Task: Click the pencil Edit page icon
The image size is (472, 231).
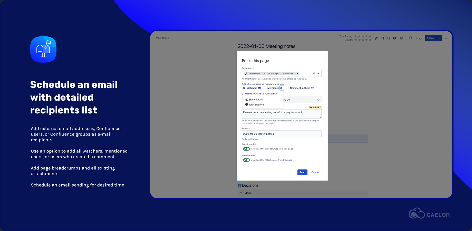Action: click(376, 38)
